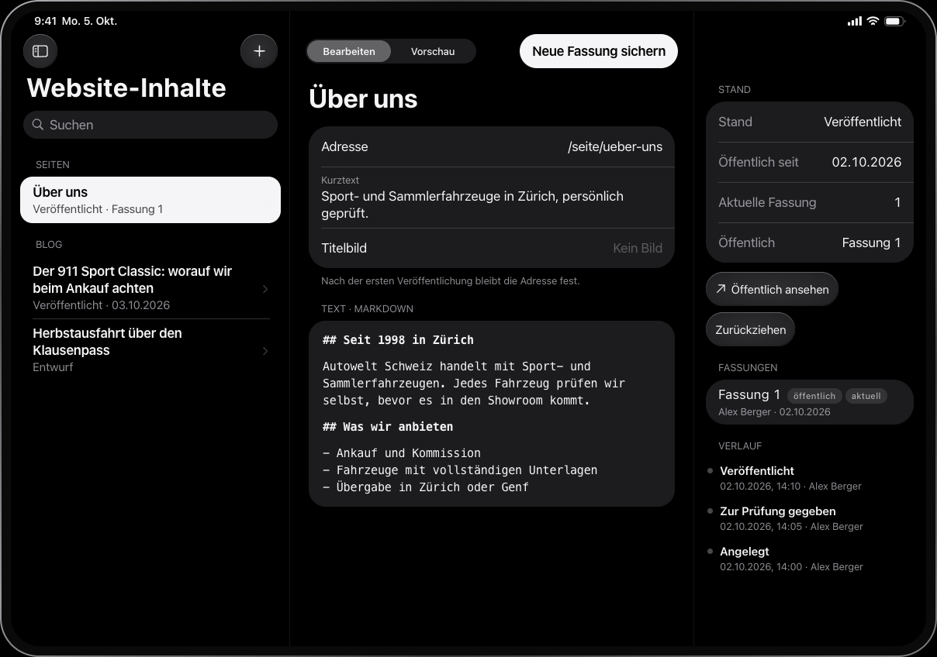Click the aktuell tag on Fassung 1
Viewport: 937px width, 657px height.
click(x=866, y=396)
